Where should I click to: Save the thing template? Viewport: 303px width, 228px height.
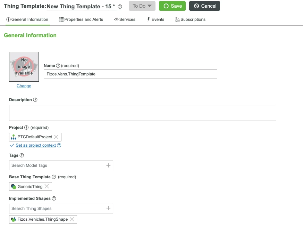pos(172,6)
